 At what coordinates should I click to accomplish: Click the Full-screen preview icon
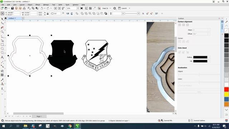82,8
